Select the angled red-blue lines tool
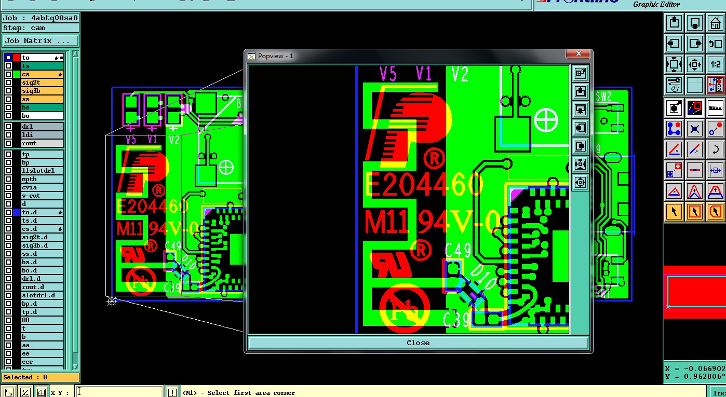 pyautogui.click(x=674, y=149)
